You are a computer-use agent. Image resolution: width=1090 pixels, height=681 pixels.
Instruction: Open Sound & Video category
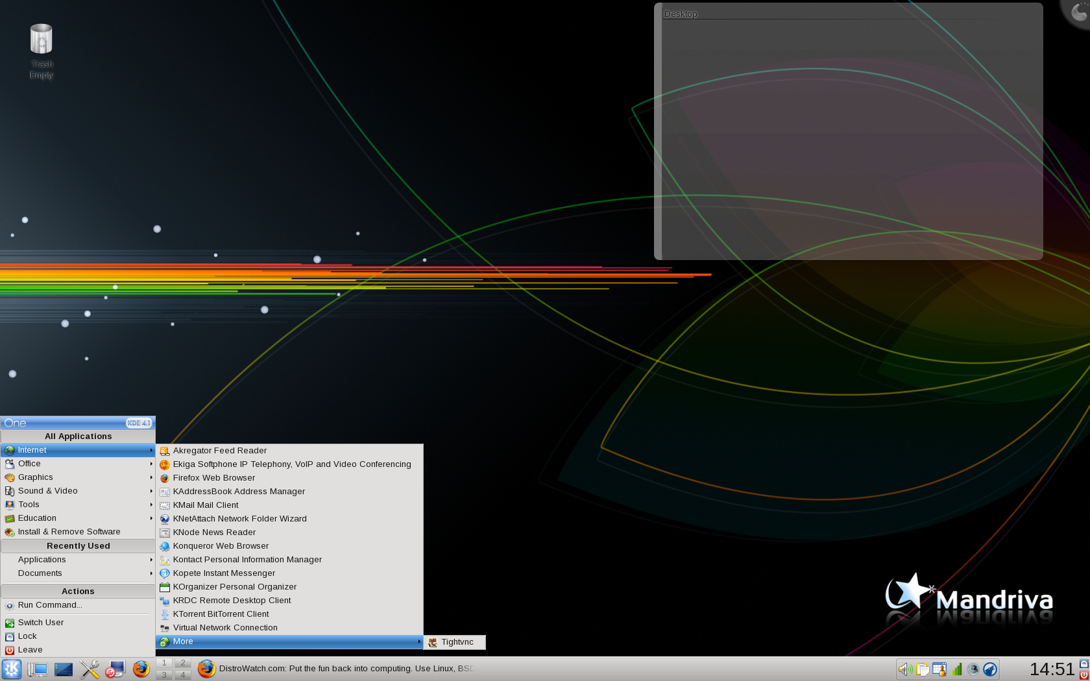pyautogui.click(x=78, y=491)
